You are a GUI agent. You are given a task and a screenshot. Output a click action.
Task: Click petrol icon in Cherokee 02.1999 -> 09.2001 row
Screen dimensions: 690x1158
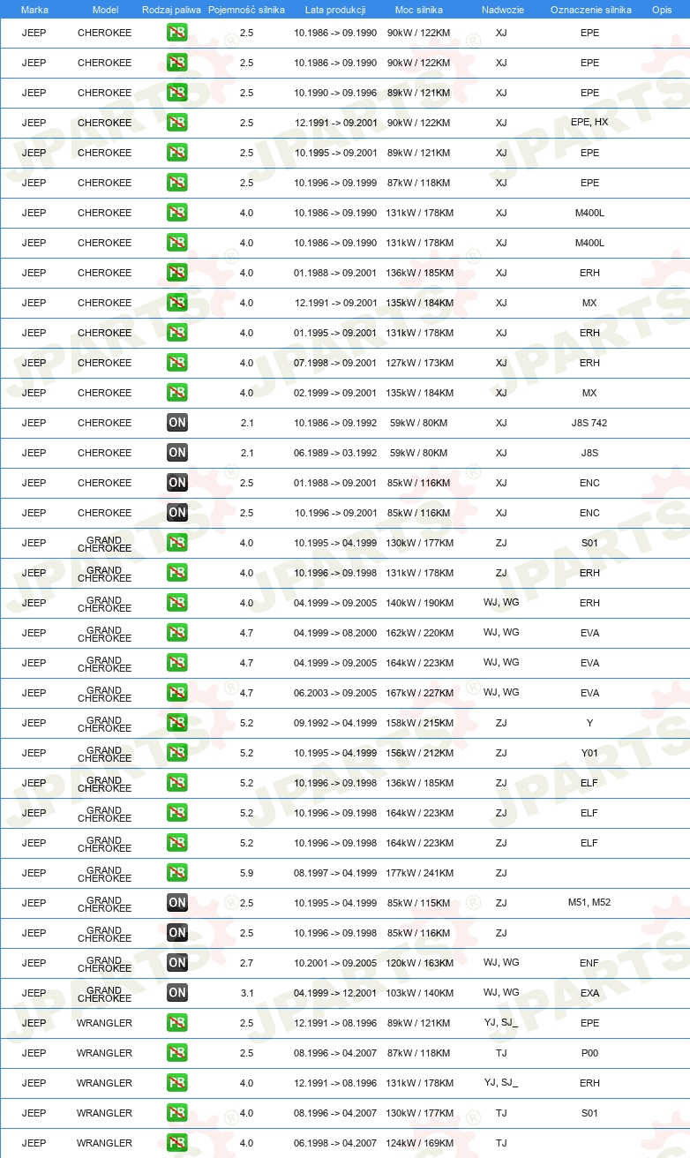point(176,393)
